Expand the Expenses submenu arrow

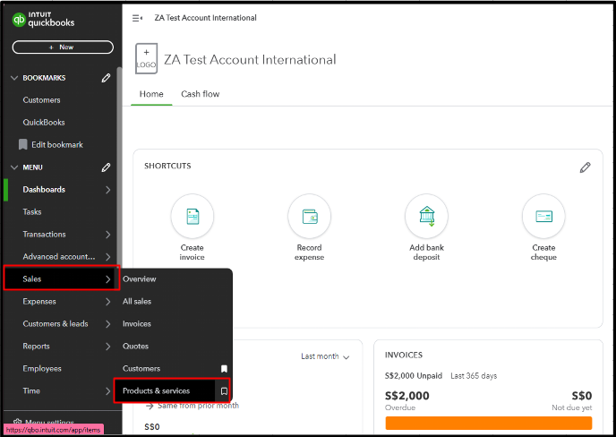point(108,302)
